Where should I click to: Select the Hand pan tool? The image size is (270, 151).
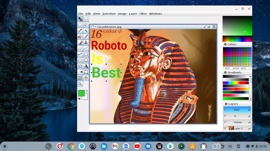point(86,78)
